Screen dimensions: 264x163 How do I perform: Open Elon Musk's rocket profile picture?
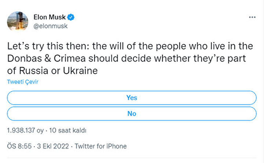click(x=18, y=22)
